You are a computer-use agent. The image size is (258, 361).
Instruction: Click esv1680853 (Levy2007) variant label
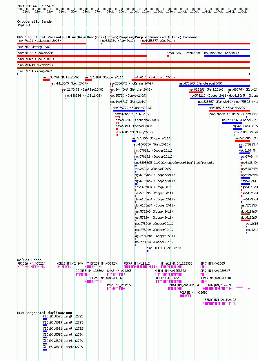(135, 132)
